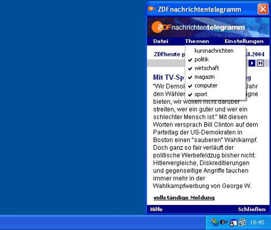The image size is (271, 230).
Task: Click the news article body text
Action: (x=206, y=136)
